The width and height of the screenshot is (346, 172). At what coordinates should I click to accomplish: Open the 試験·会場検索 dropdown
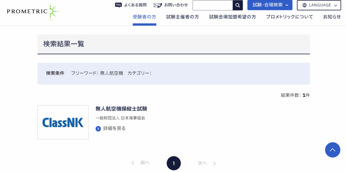click(270, 5)
